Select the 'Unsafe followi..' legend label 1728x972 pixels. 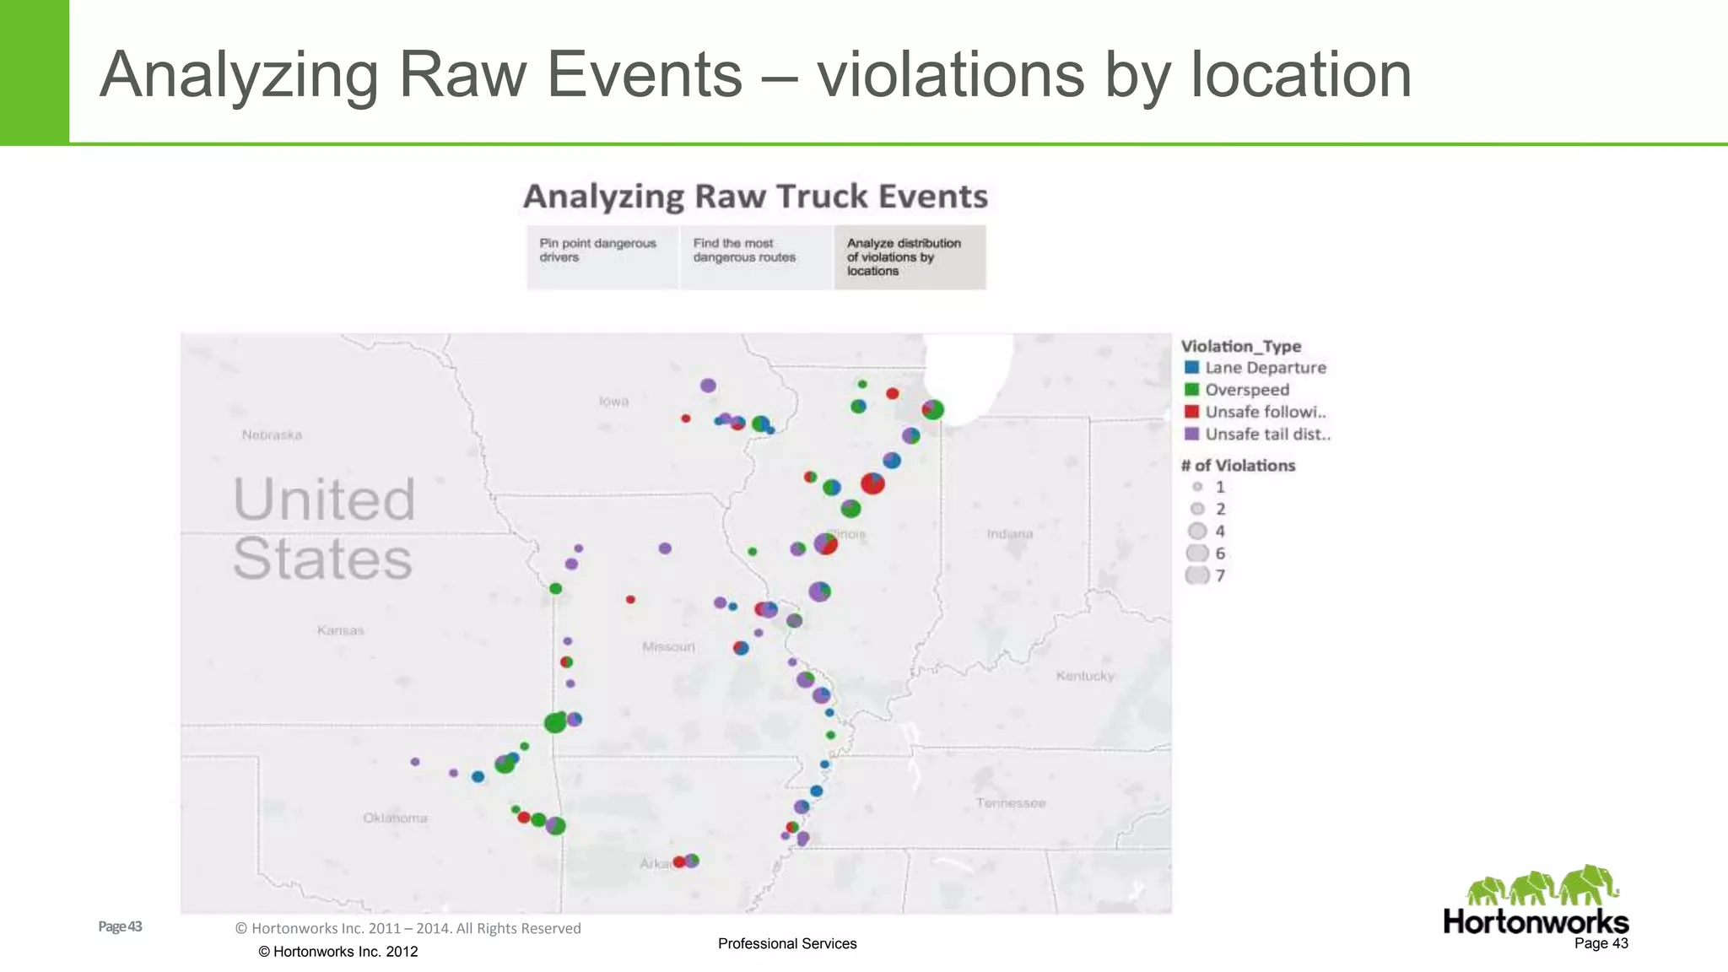(x=1266, y=412)
